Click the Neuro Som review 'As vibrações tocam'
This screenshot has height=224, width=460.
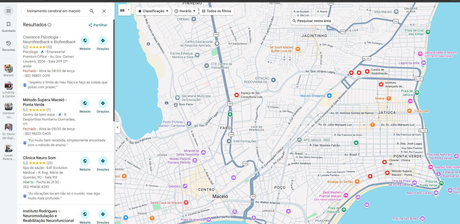(x=64, y=196)
